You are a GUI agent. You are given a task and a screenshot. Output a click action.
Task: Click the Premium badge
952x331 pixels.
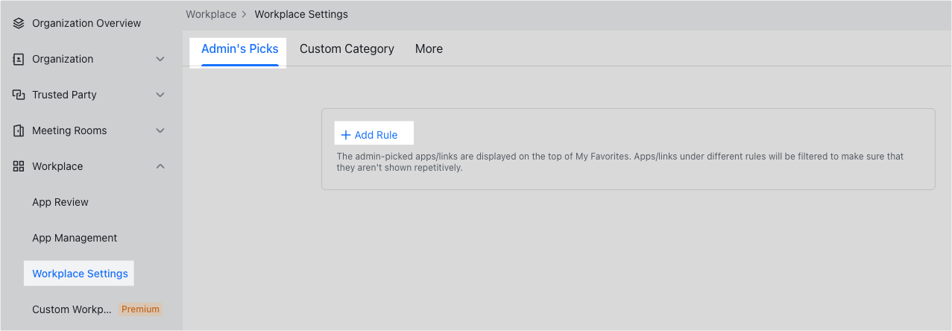tap(140, 309)
